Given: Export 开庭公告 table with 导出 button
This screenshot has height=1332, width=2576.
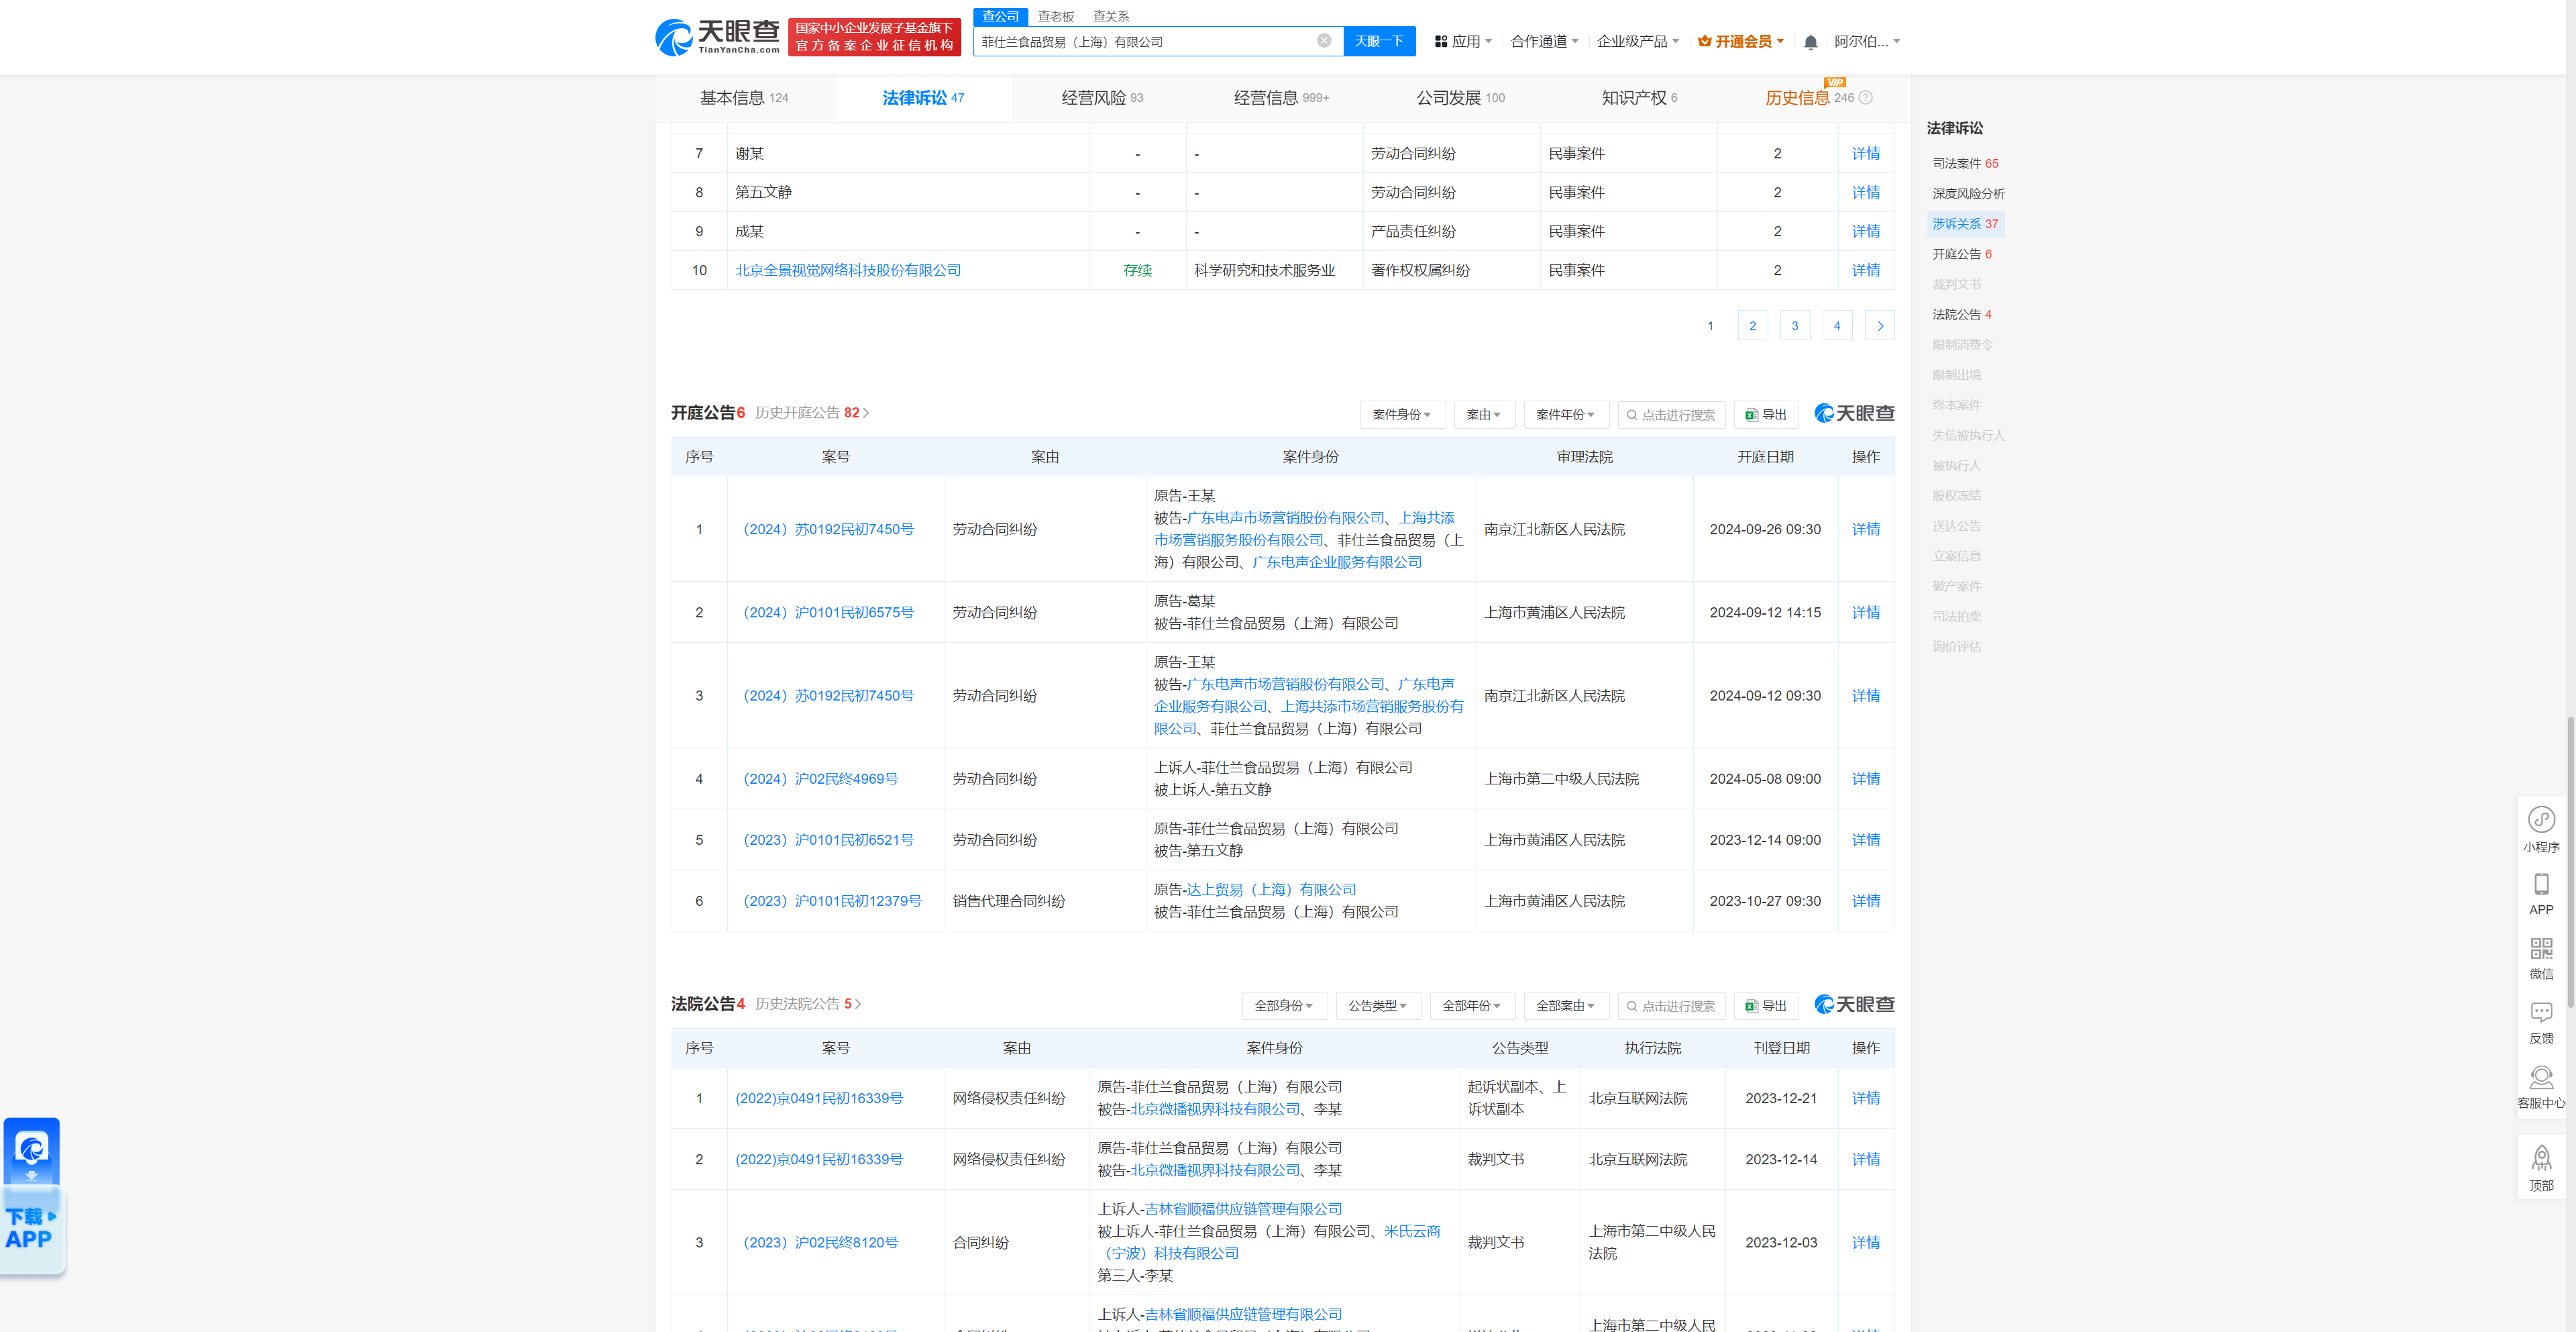Looking at the screenshot, I should pyautogui.click(x=1766, y=414).
